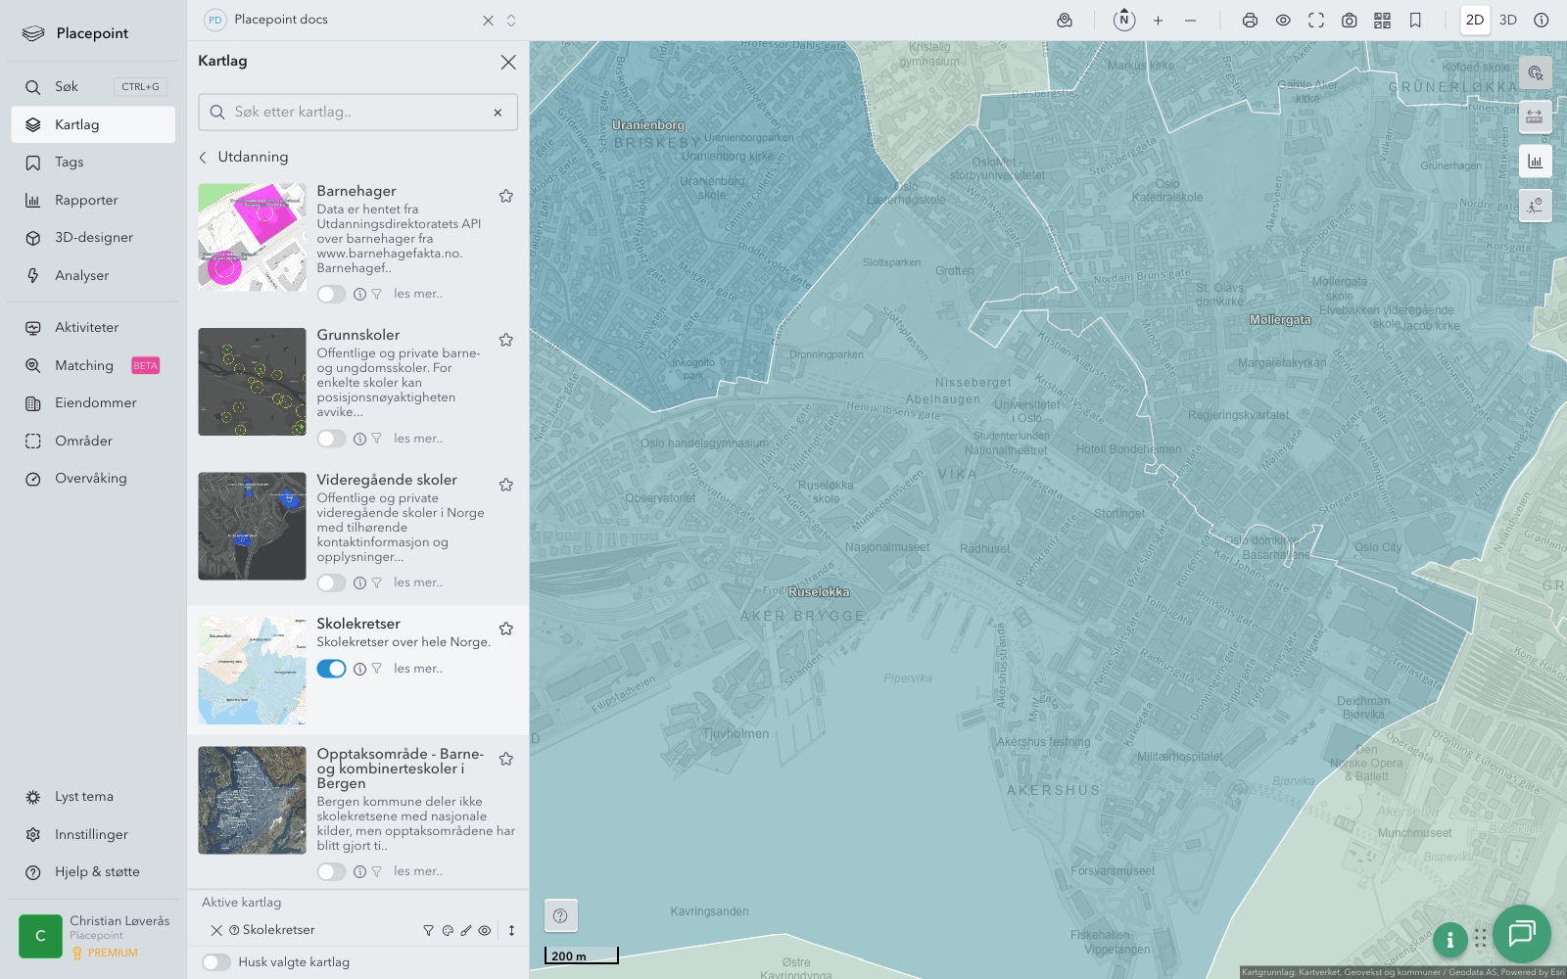
Task: Open palette styling for Skolekretser active layer
Action: click(x=448, y=931)
